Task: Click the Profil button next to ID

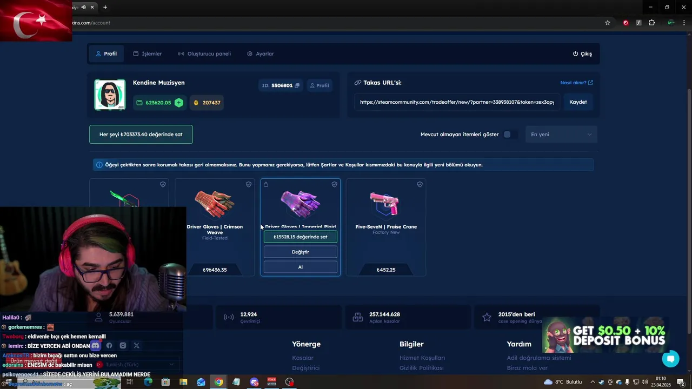Action: pyautogui.click(x=319, y=85)
